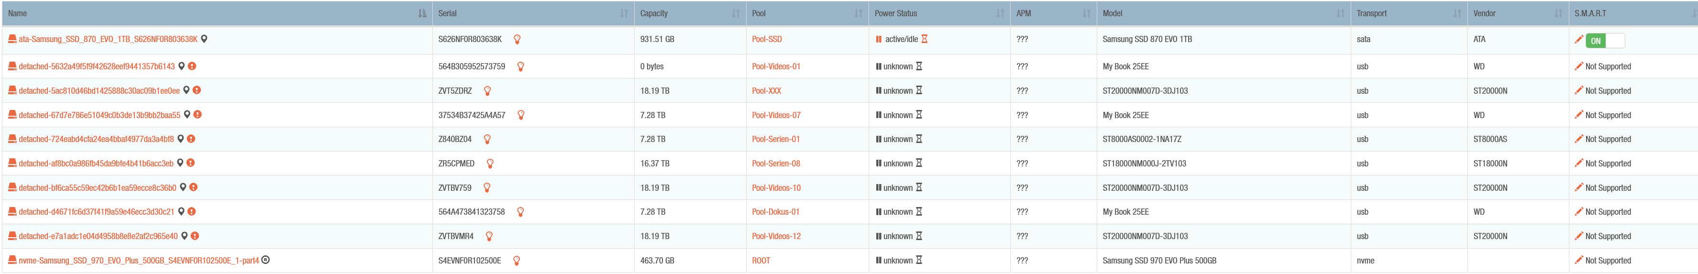Toggle the S.M.A.R.T ON switch for Samsung SSD 870
This screenshot has width=1698, height=274.
click(1605, 41)
